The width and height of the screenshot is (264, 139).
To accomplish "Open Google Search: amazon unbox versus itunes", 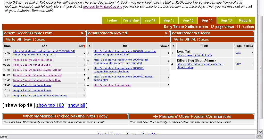I will point(40,96).
